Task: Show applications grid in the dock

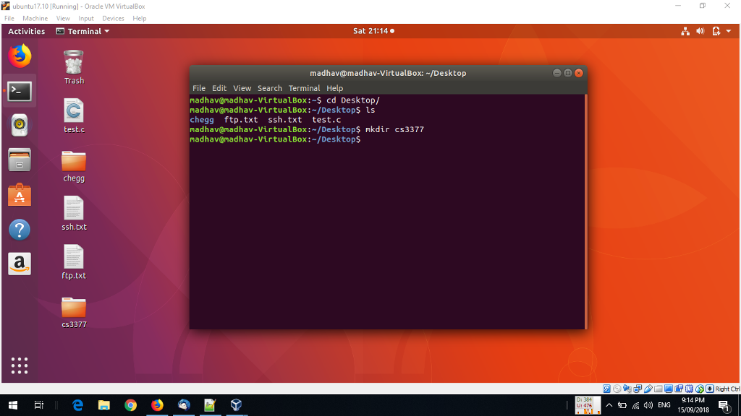Action: click(x=20, y=365)
